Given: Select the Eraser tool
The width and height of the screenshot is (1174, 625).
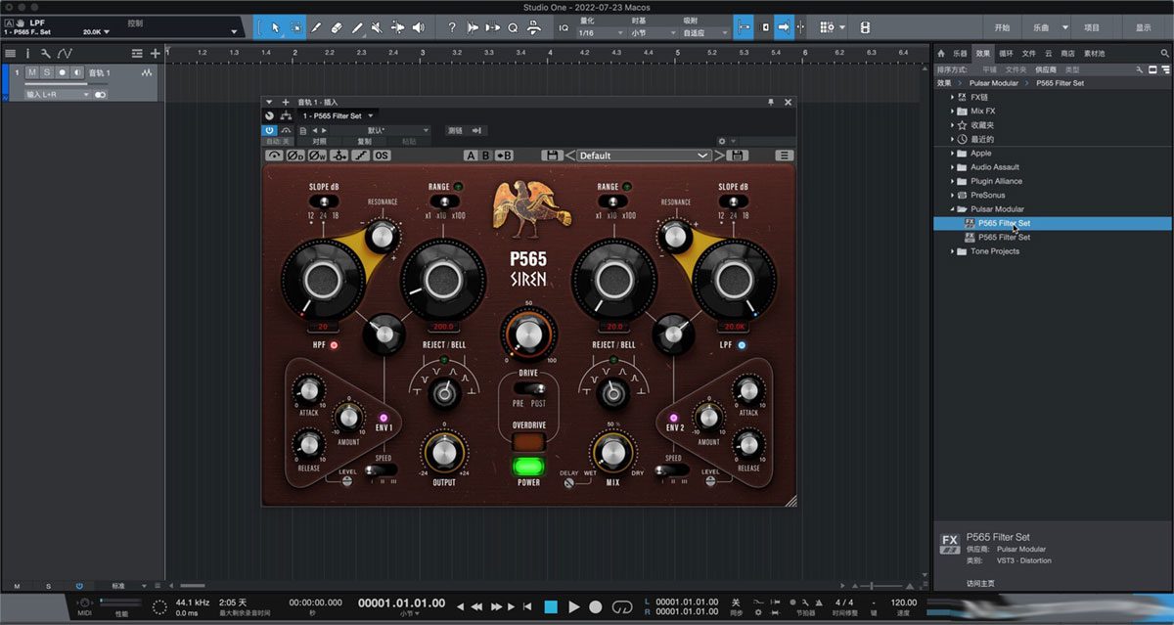Looking at the screenshot, I should (337, 27).
